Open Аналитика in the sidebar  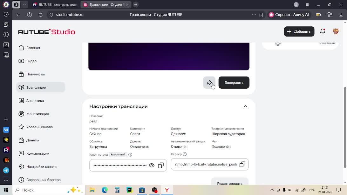[x=40, y=101]
